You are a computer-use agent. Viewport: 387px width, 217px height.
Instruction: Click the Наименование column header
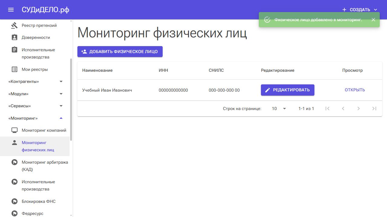[x=97, y=70]
